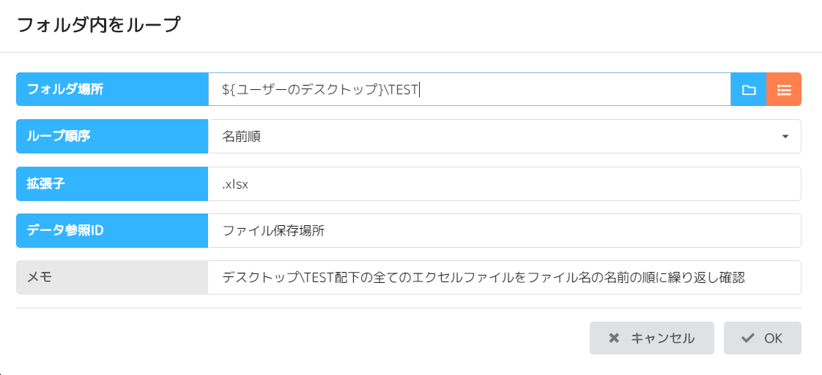Place cursor after TEST in folder path
This screenshot has width=822, height=375.
point(419,90)
